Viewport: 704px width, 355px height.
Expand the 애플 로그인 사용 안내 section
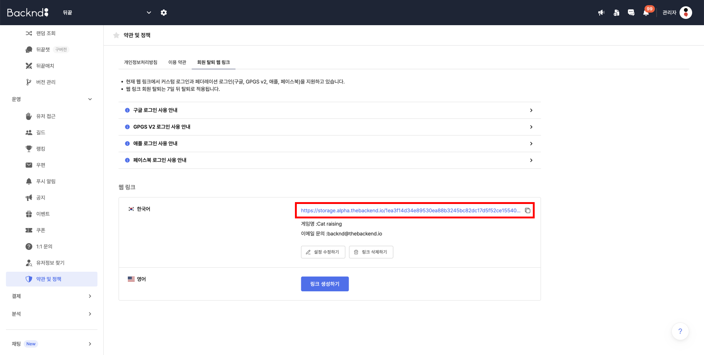[329, 144]
